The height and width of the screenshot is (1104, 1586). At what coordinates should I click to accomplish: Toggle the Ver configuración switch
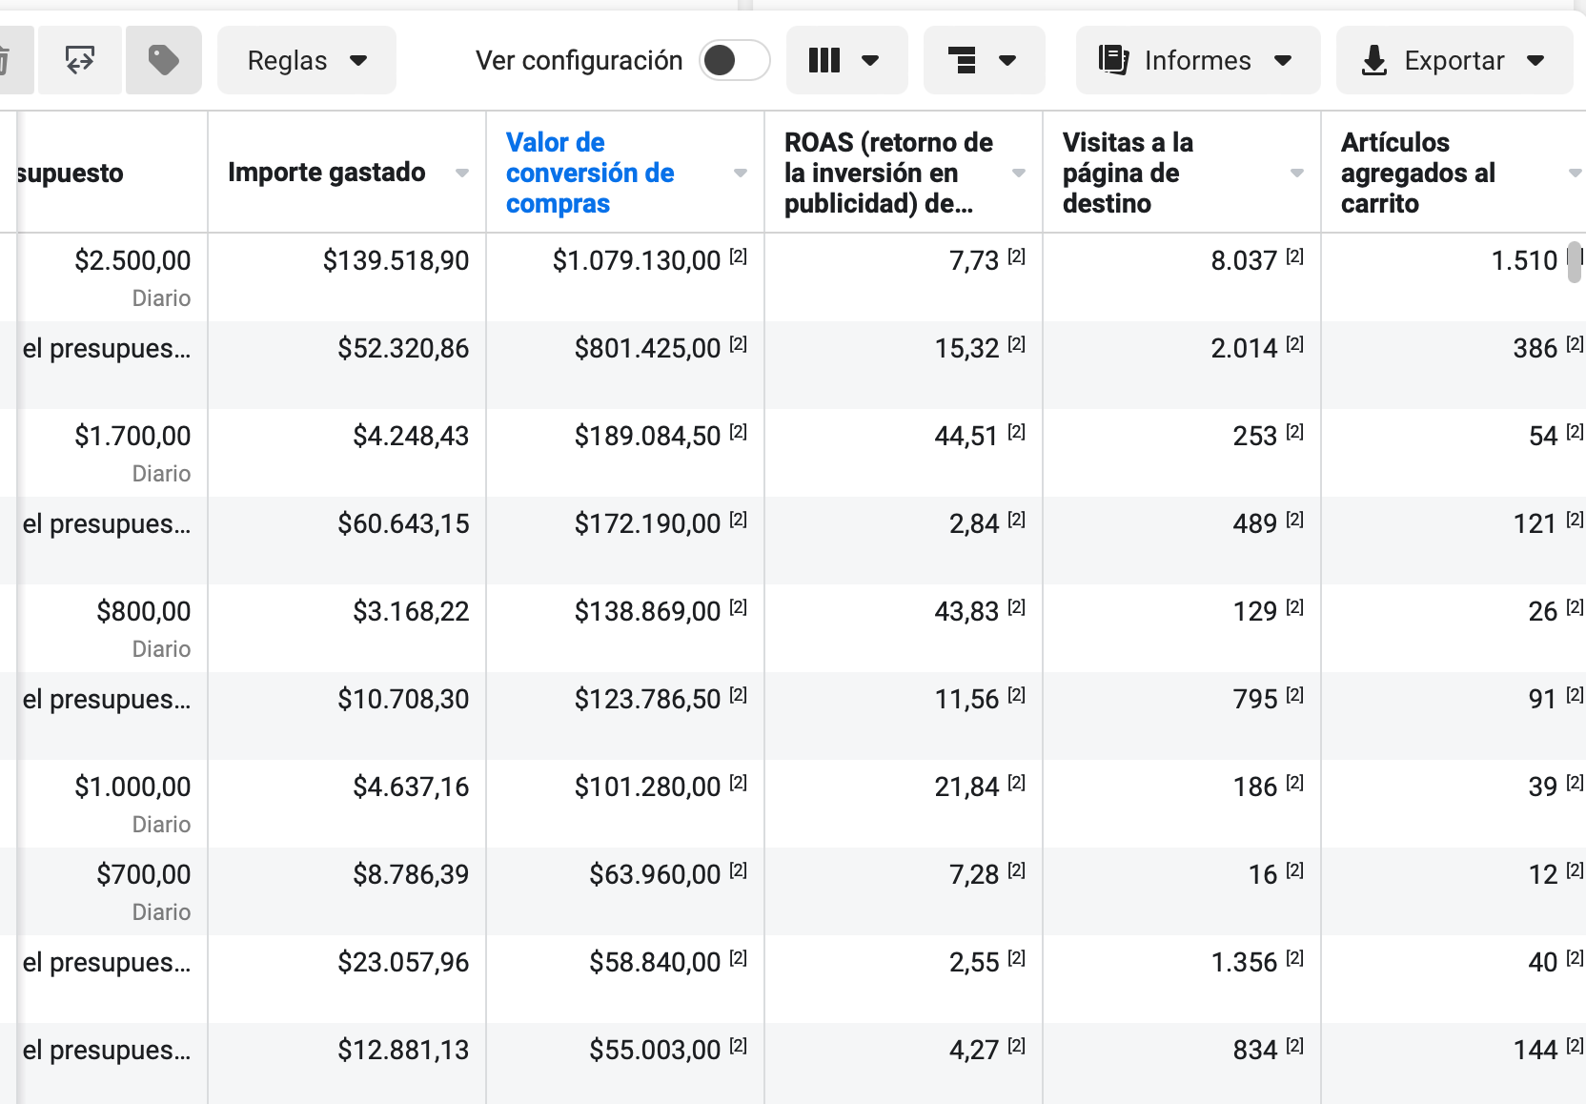(733, 60)
